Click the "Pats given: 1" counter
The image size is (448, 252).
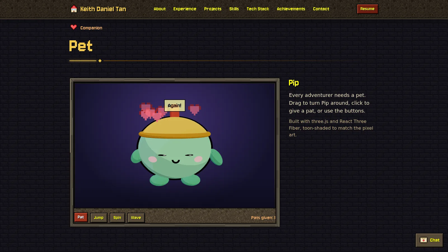coord(263,218)
